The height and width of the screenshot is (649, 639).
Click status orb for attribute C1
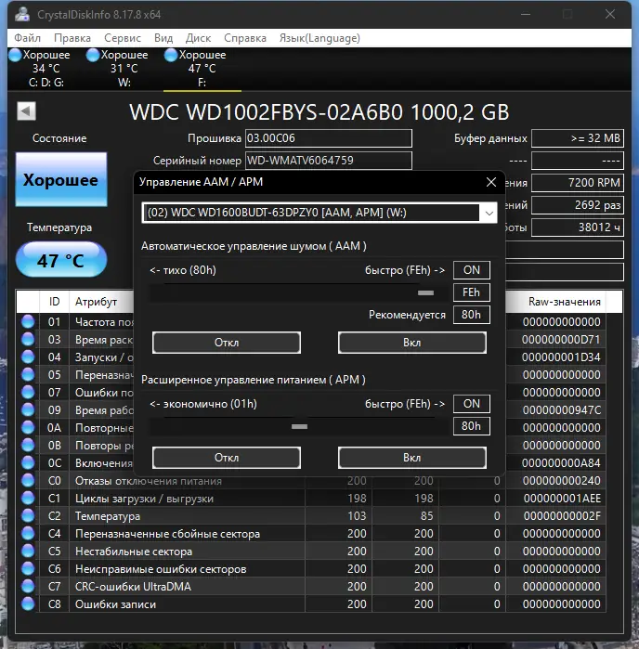pos(28,498)
